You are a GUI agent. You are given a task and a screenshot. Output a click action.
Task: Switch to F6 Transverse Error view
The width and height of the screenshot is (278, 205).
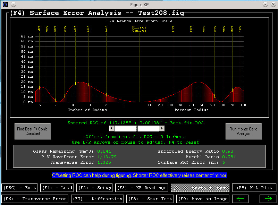pos(35,199)
